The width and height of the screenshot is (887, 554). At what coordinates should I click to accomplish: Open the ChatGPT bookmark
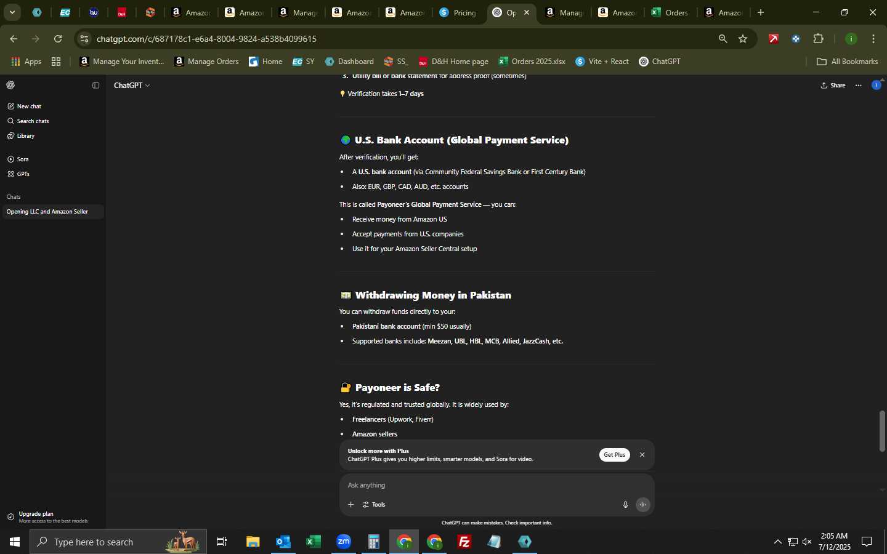click(x=660, y=62)
